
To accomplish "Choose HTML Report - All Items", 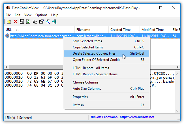I will point(106,68).
